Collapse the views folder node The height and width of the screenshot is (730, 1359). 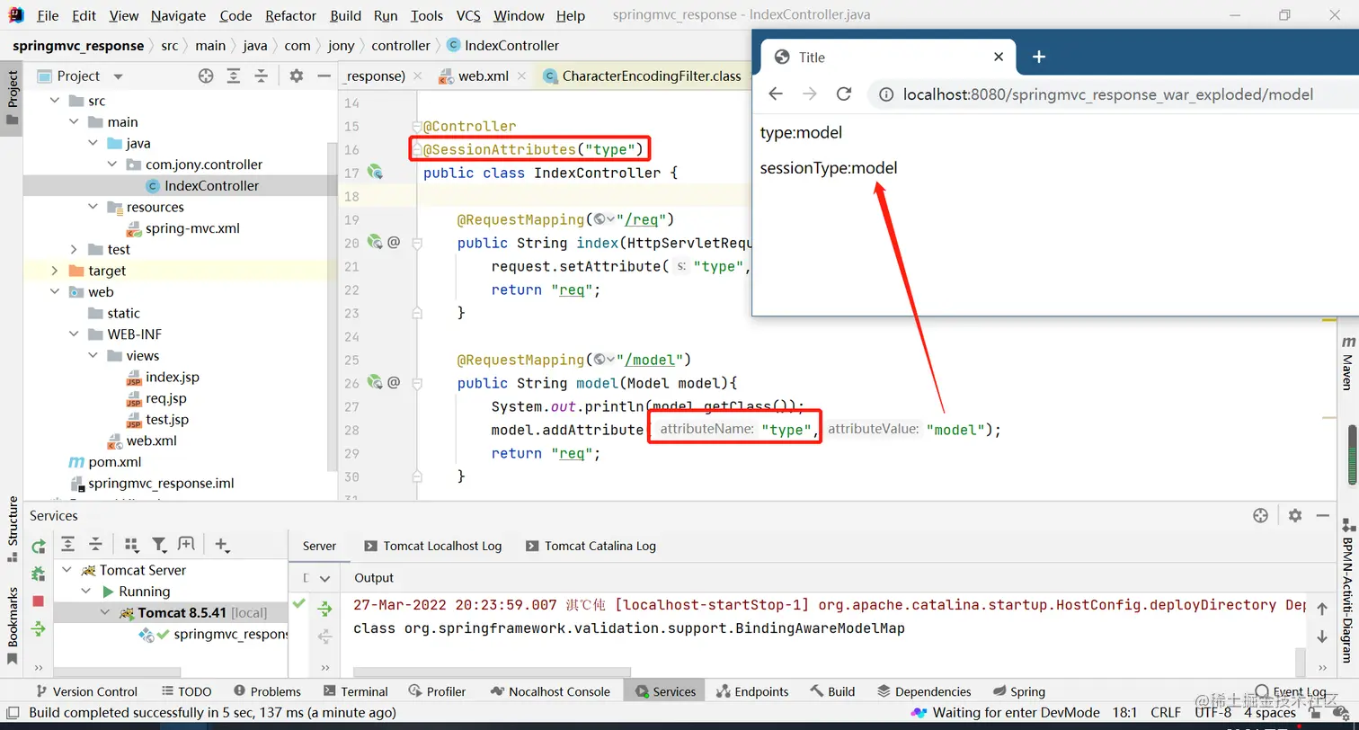click(x=93, y=356)
